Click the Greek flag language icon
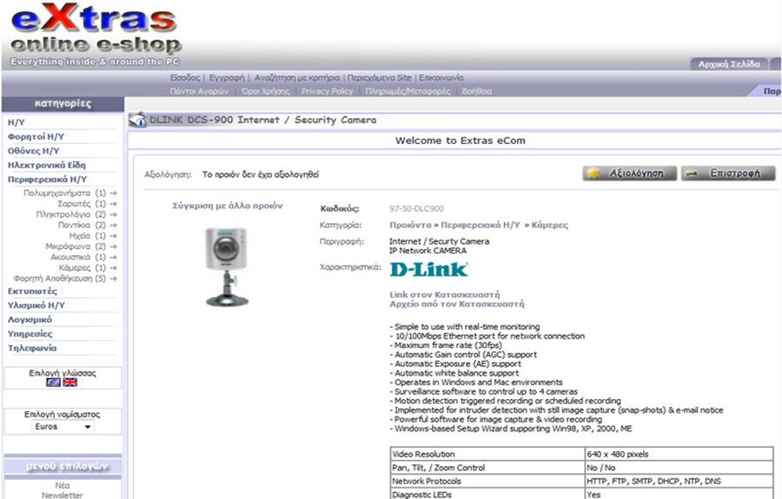Viewport: 782px width, 499px height. pyautogui.click(x=53, y=383)
